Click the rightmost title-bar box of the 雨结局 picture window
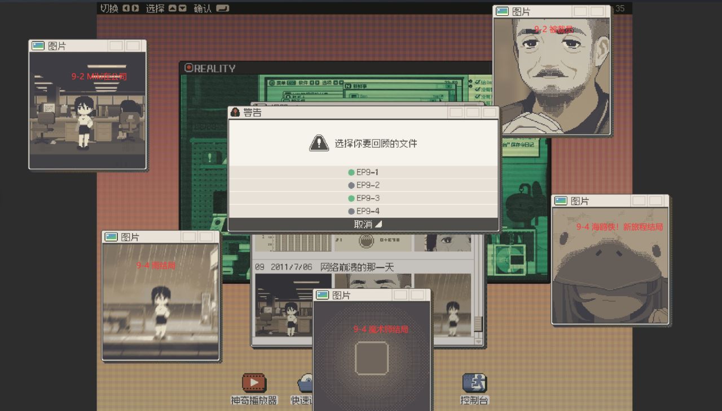 point(206,237)
